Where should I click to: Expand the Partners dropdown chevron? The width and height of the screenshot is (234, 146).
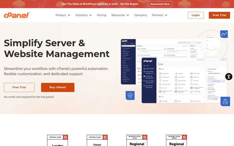166,15
